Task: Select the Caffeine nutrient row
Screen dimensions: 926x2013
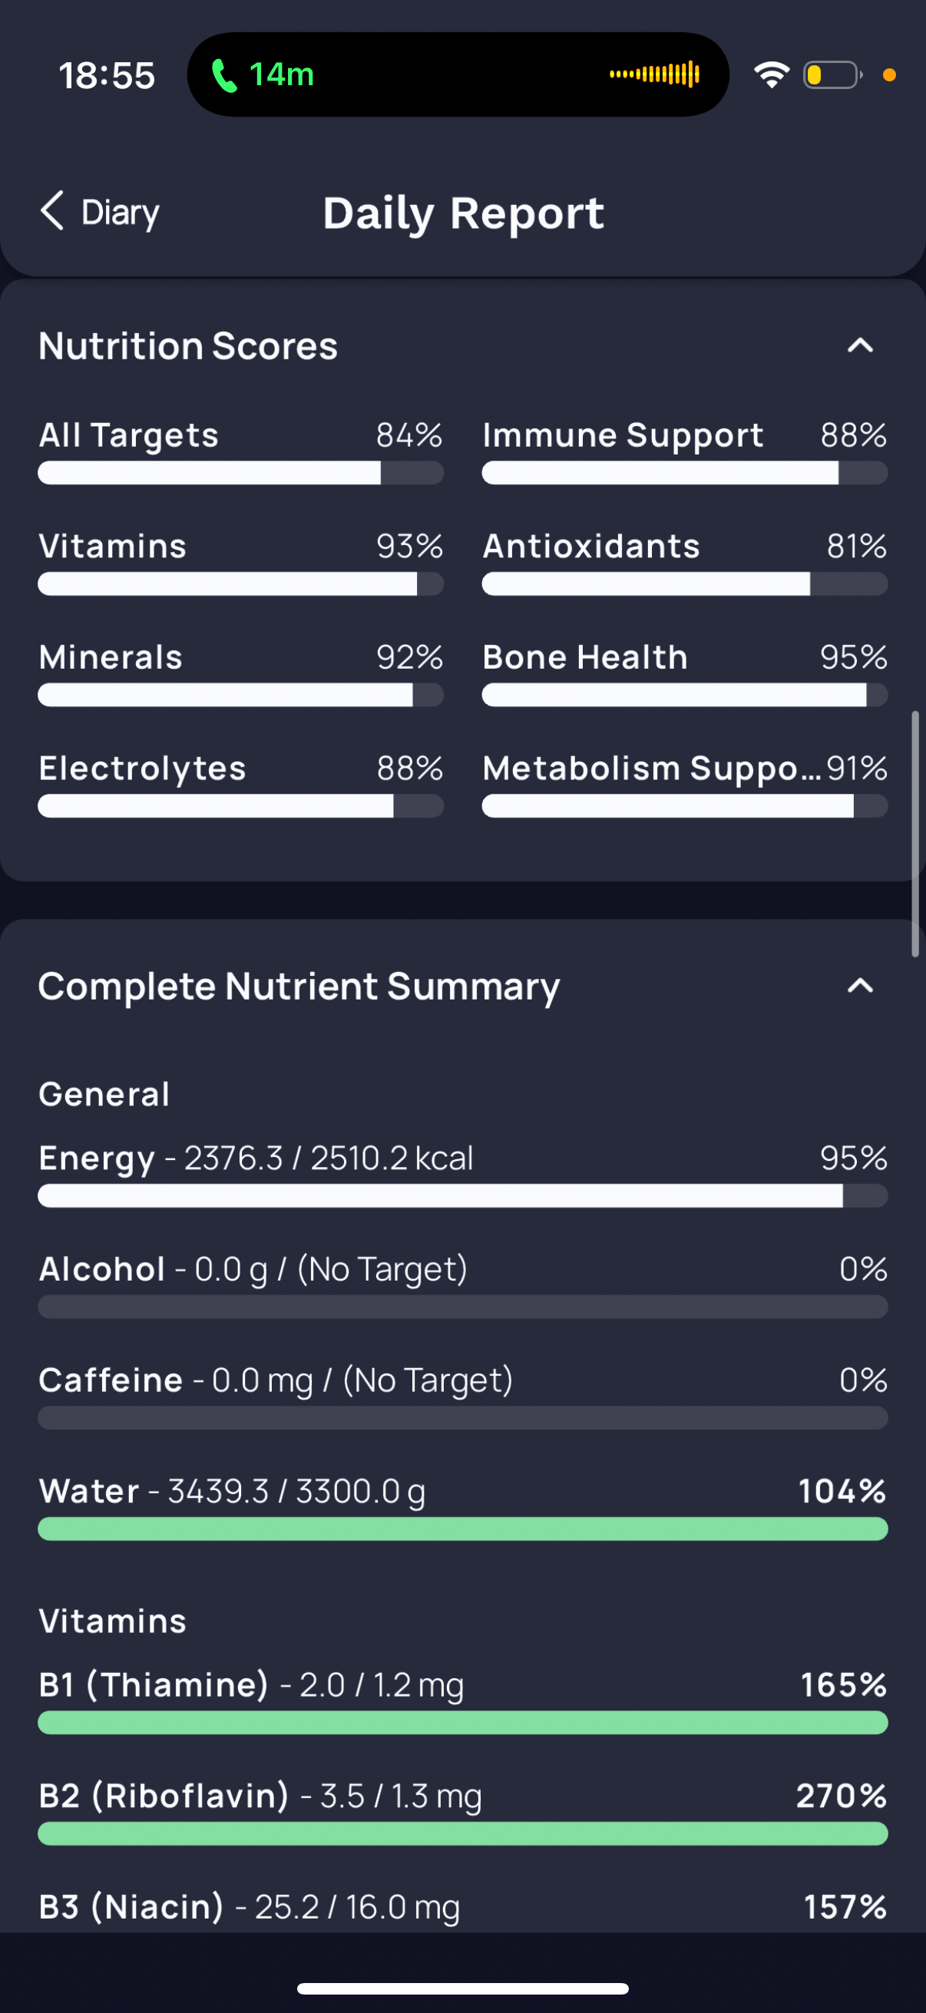Action: click(462, 1396)
